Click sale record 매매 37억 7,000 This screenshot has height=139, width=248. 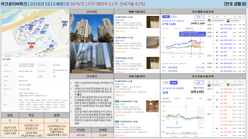pyautogui.click(x=226, y=29)
